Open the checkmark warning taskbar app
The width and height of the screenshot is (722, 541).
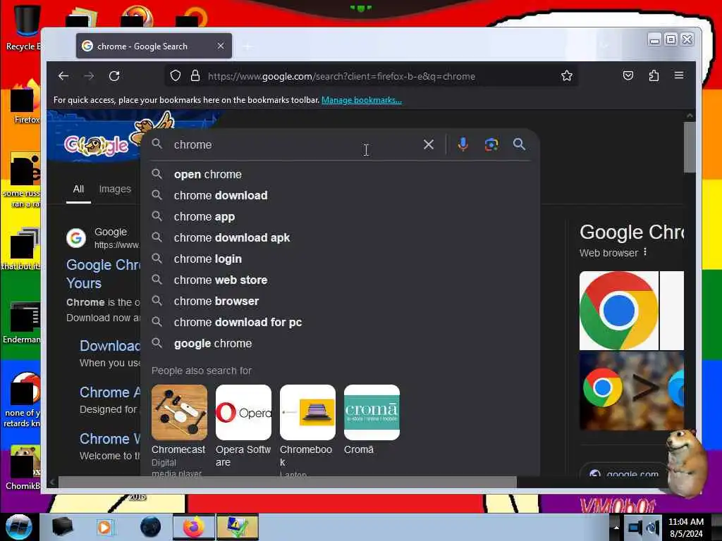(x=237, y=527)
